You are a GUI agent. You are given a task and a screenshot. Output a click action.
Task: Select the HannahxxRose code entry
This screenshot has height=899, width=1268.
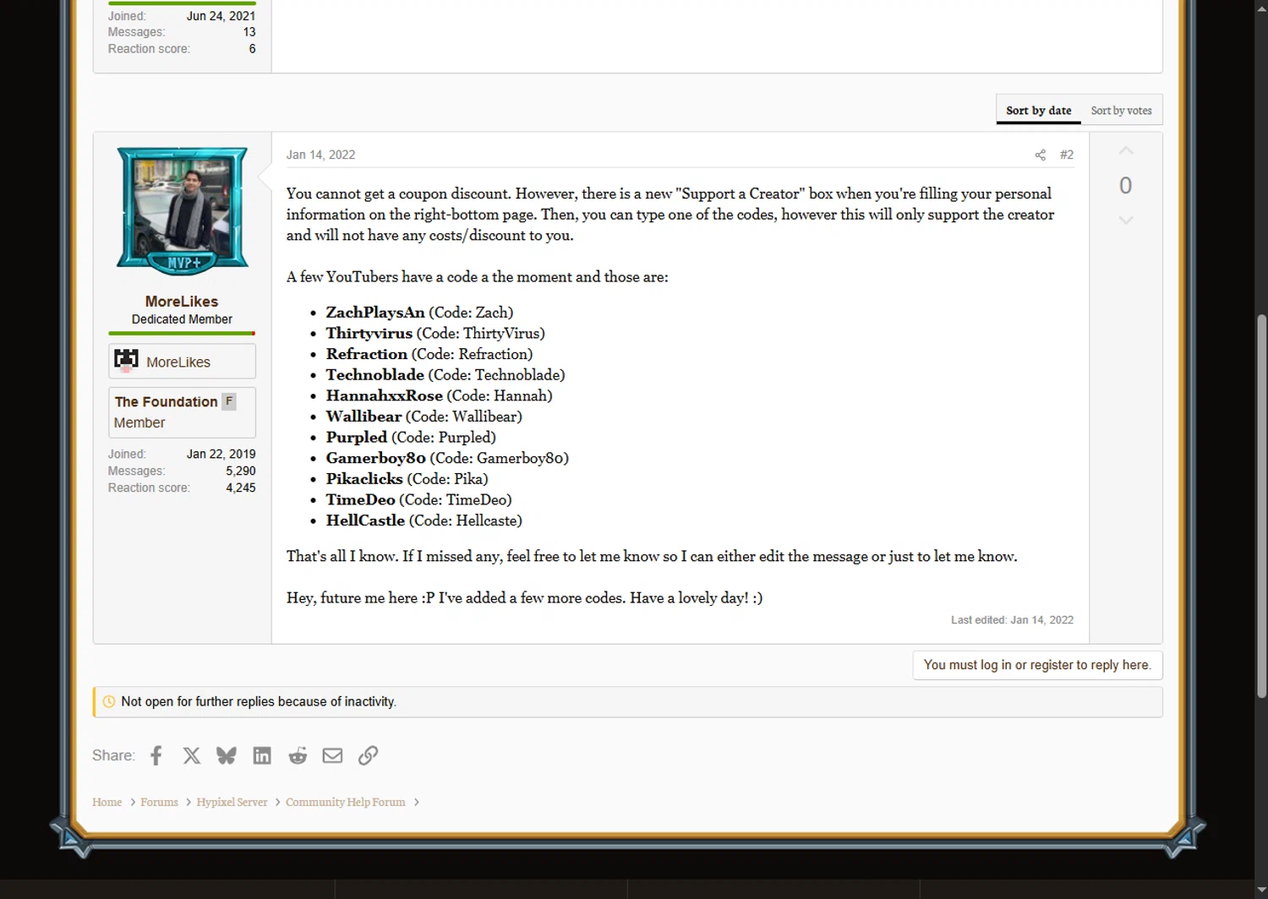tap(439, 395)
